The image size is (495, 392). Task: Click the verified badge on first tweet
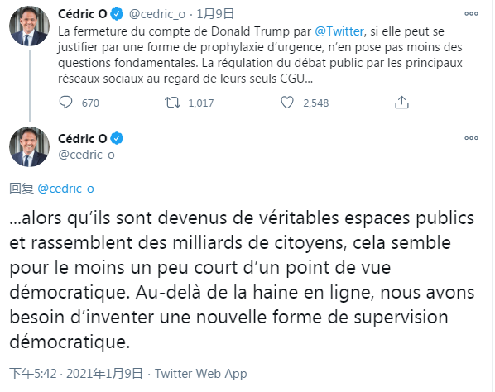[x=117, y=14]
